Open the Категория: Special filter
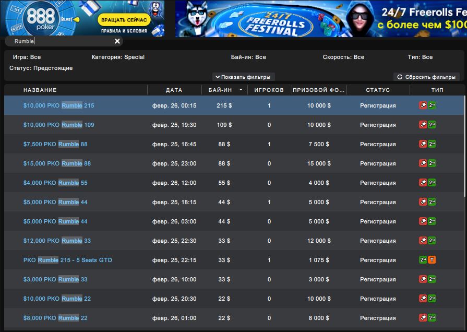Image resolution: width=467 pixels, height=332 pixels. point(118,57)
